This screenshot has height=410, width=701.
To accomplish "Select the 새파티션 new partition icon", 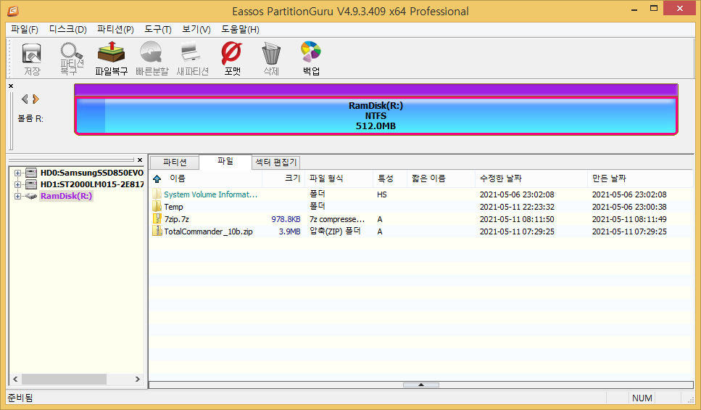I will (193, 58).
